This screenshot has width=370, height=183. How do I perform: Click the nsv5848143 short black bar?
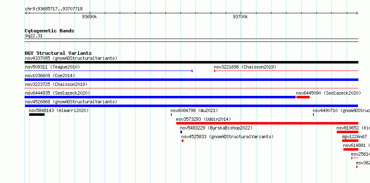click(x=37, y=115)
